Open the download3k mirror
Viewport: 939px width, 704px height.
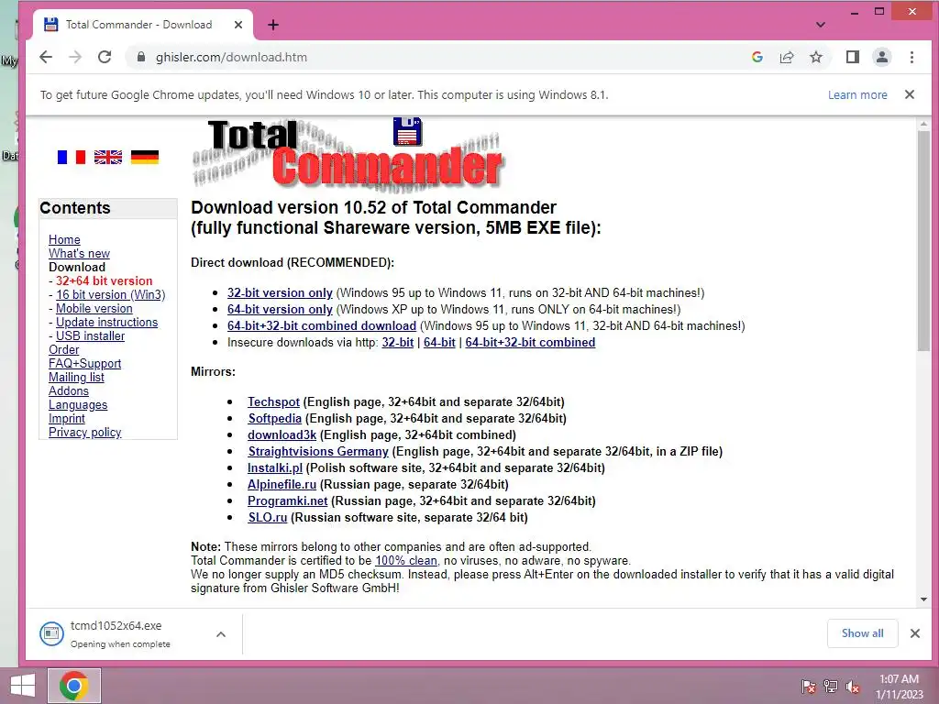point(282,434)
